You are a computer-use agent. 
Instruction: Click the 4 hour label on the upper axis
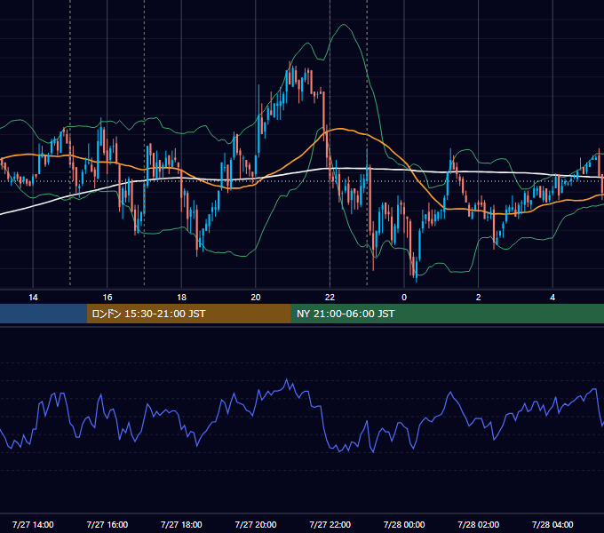click(552, 298)
